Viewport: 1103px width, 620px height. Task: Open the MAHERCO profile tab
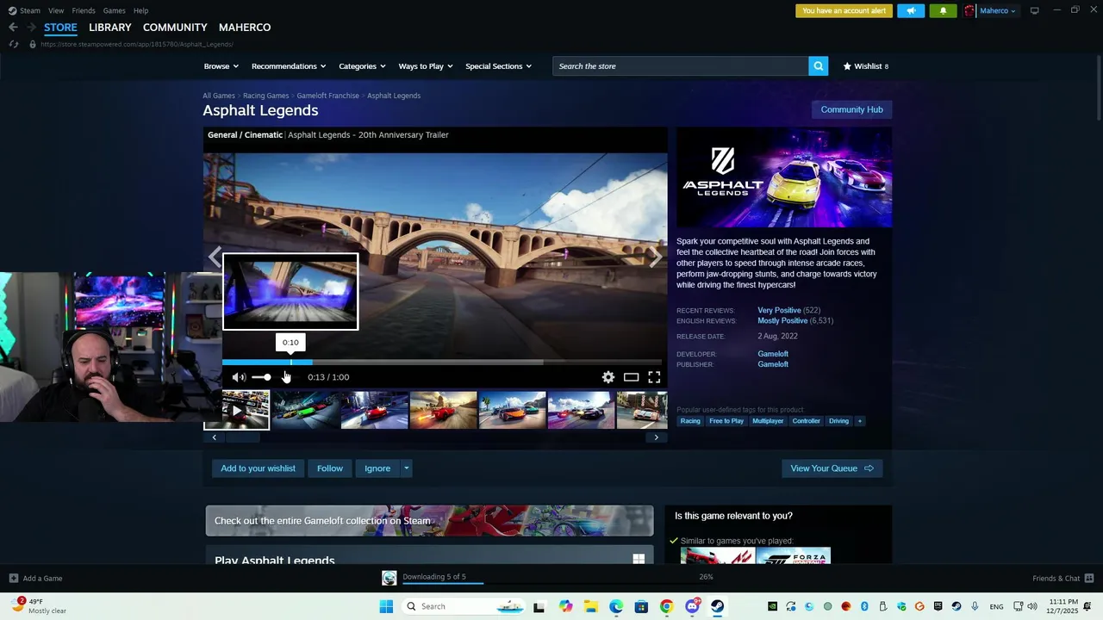pos(245,28)
